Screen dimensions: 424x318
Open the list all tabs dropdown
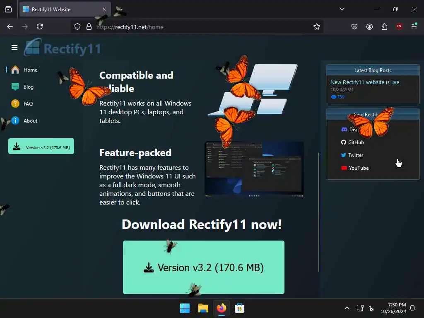click(x=342, y=9)
